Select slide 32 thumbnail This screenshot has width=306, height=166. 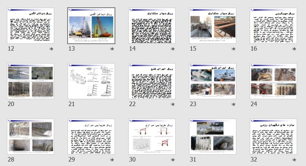(273, 136)
